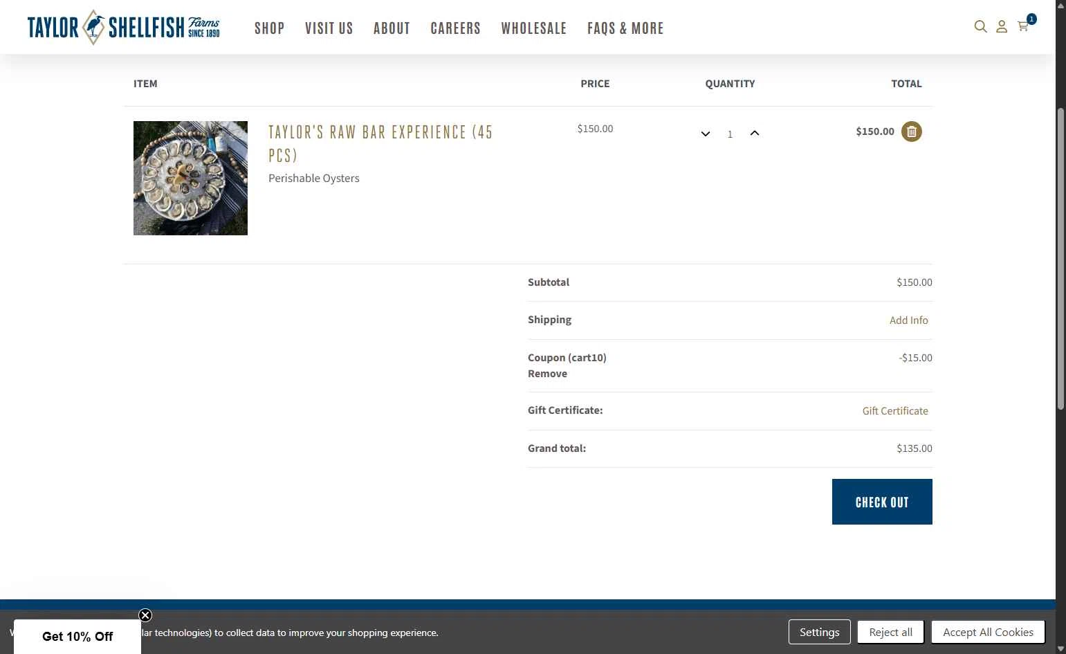This screenshot has height=654, width=1066.
Task: Delete Raw Bar Experience with trash icon
Action: pos(912,131)
